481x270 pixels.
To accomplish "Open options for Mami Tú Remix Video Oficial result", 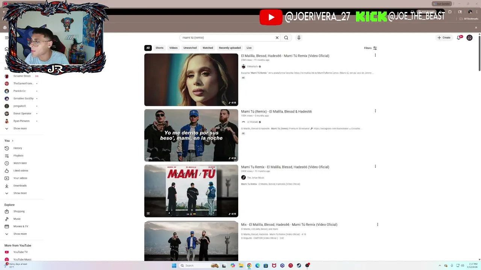I will tap(375, 55).
